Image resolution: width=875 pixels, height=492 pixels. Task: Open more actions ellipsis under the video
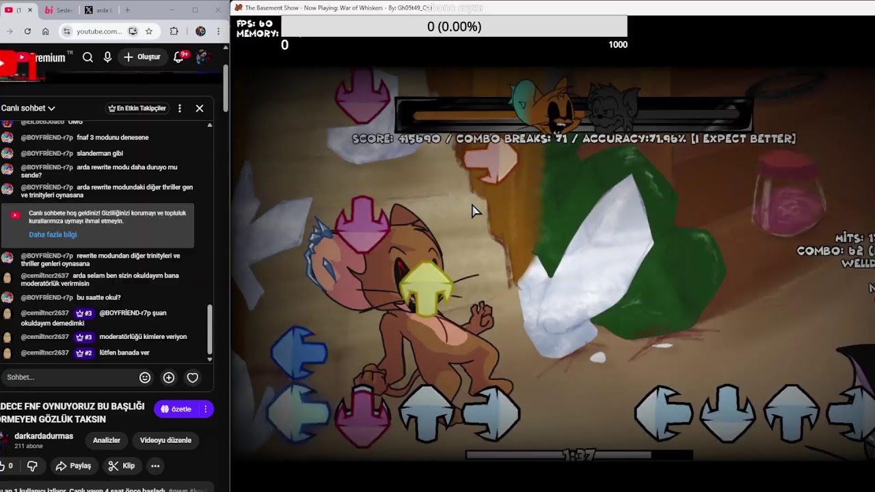point(155,466)
